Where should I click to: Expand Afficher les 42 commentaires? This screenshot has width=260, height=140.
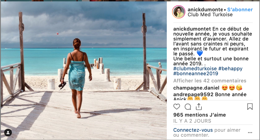[210, 81]
